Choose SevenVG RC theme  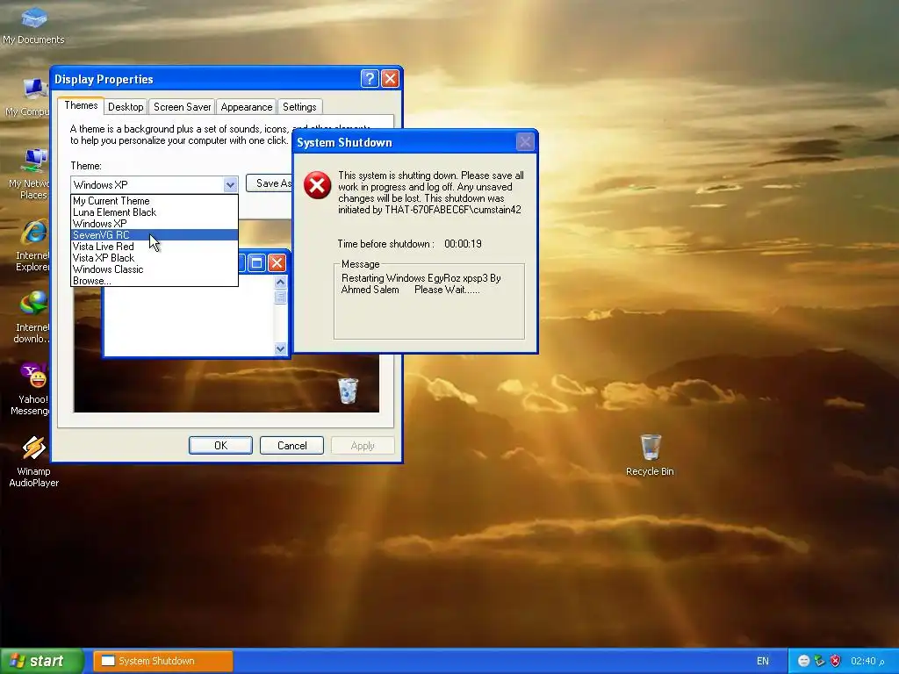pos(155,235)
